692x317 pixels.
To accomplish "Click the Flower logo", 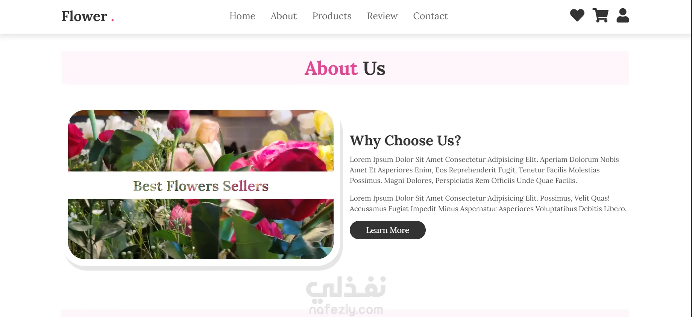I will pos(88,16).
